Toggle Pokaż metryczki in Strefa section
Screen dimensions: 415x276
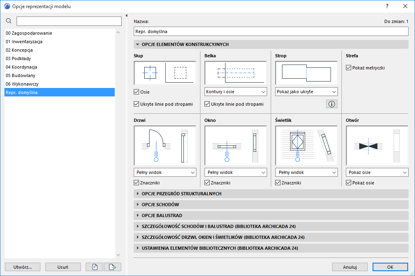coord(348,67)
